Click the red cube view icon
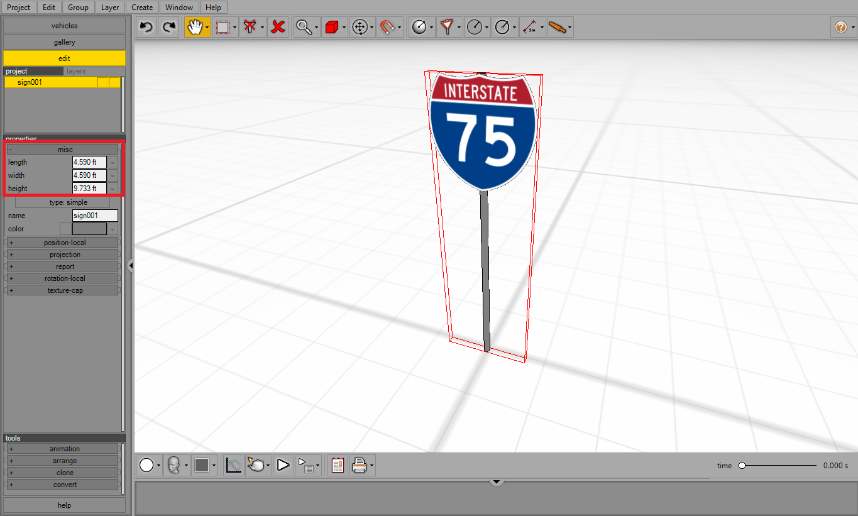This screenshot has width=858, height=516. pos(332,27)
